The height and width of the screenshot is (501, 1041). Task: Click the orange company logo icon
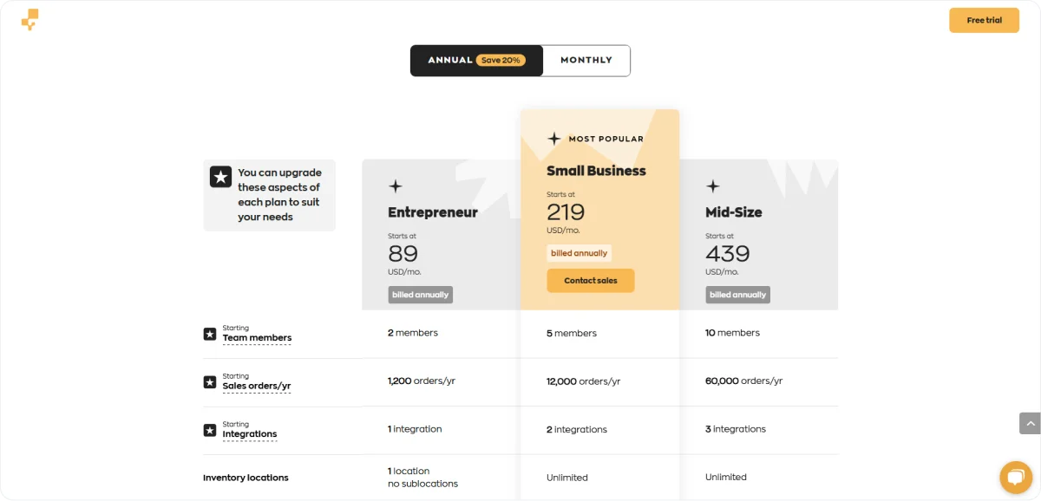pos(29,20)
